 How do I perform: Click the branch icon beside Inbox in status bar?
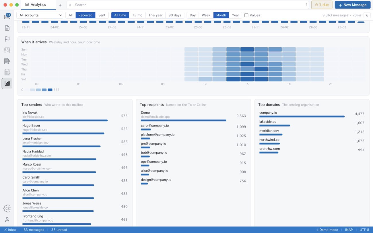point(5,230)
